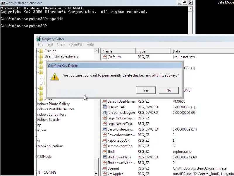Open the Help menu in Registry Editor

click(90, 45)
